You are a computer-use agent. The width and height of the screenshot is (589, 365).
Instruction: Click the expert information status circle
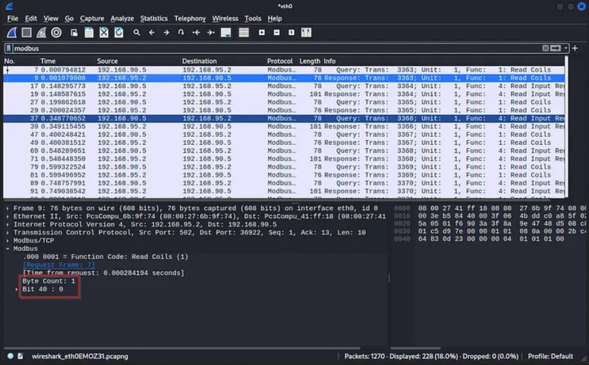10,356
